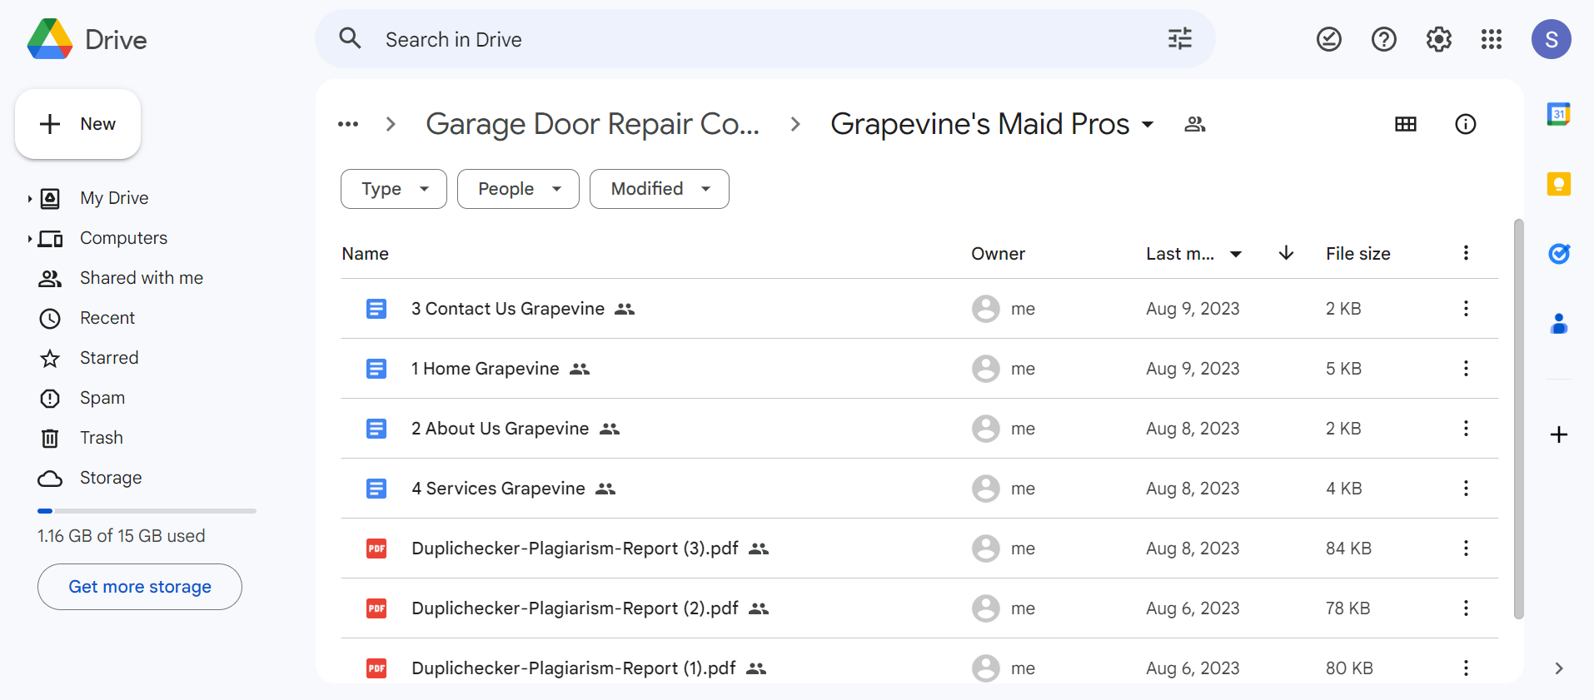Open Spam section
This screenshot has width=1594, height=700.
[102, 398]
